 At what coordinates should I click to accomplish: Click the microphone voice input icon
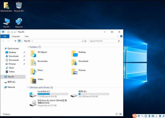click(149, 116)
